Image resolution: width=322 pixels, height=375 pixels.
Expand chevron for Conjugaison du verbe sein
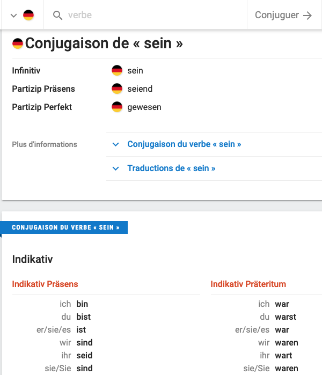[x=115, y=144]
